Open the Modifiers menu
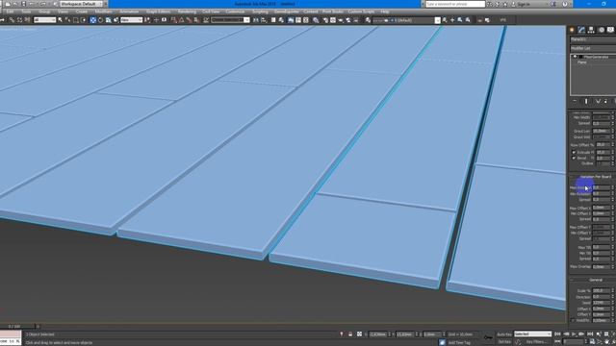Viewport: 616px width, 346px height. (x=103, y=12)
